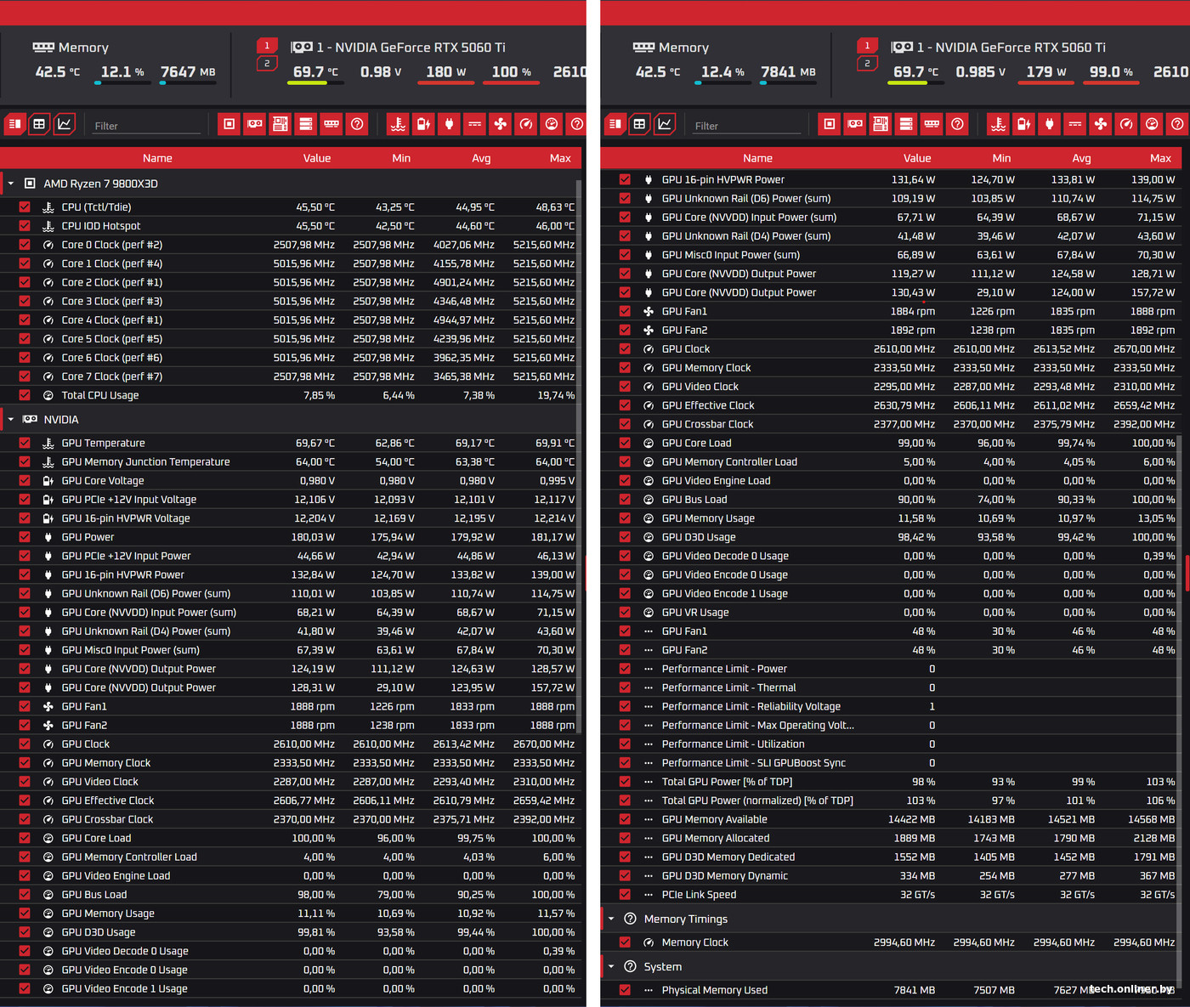Switch right panel to list view icon
Viewport: 1190px width, 1007px height.
point(615,124)
